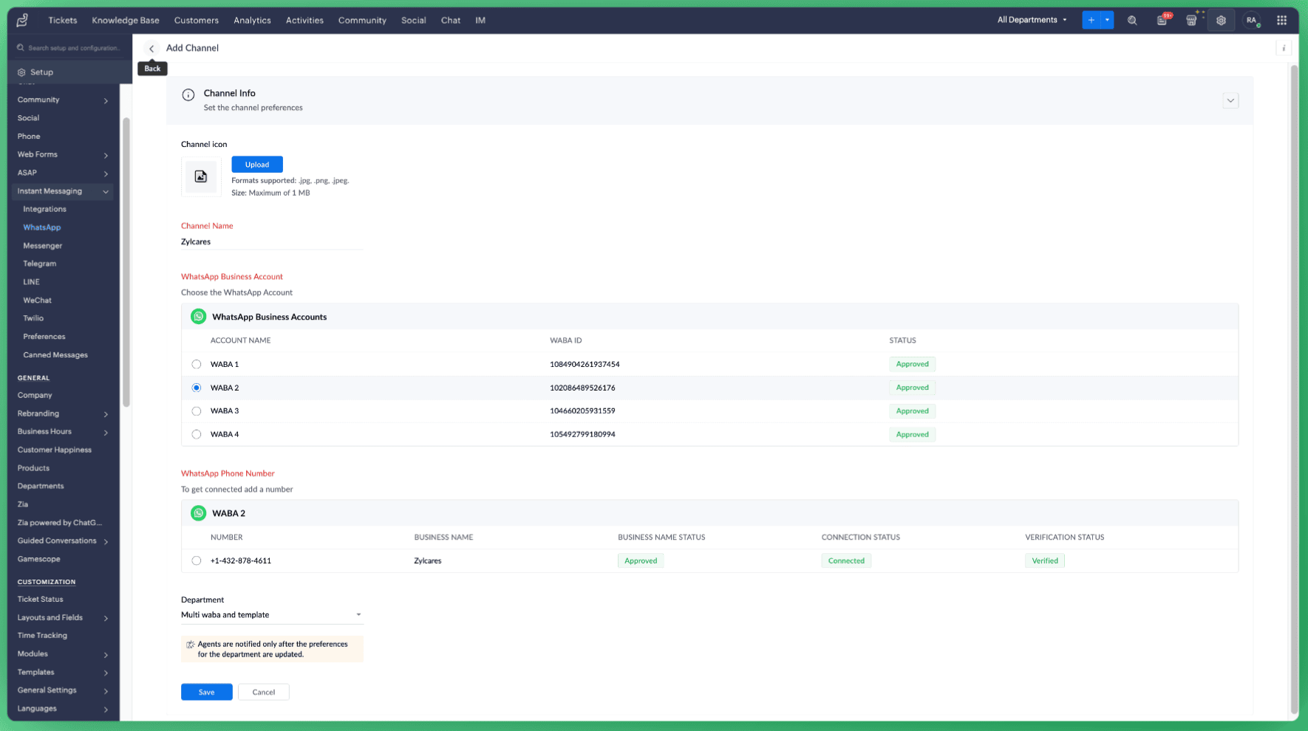Click the blue plus add icon
Screen dimensions: 1308x731
pos(1091,20)
